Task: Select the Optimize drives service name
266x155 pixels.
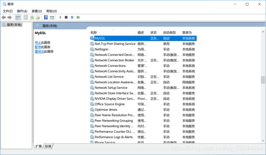Action: (106, 110)
